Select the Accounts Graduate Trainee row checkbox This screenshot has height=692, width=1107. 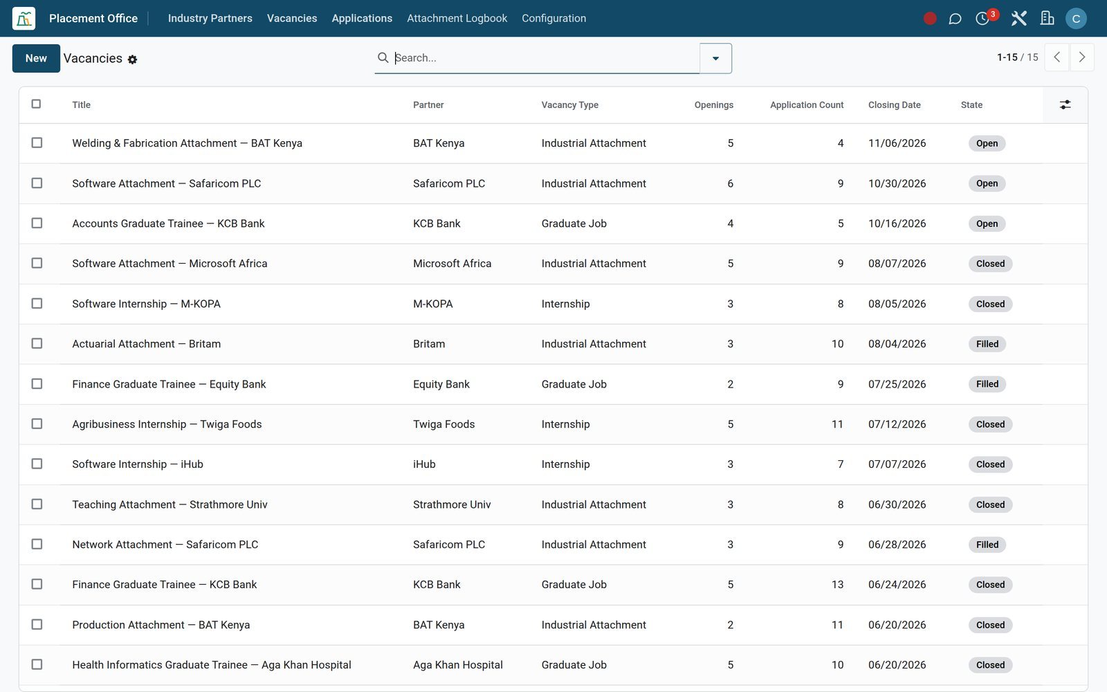point(37,223)
